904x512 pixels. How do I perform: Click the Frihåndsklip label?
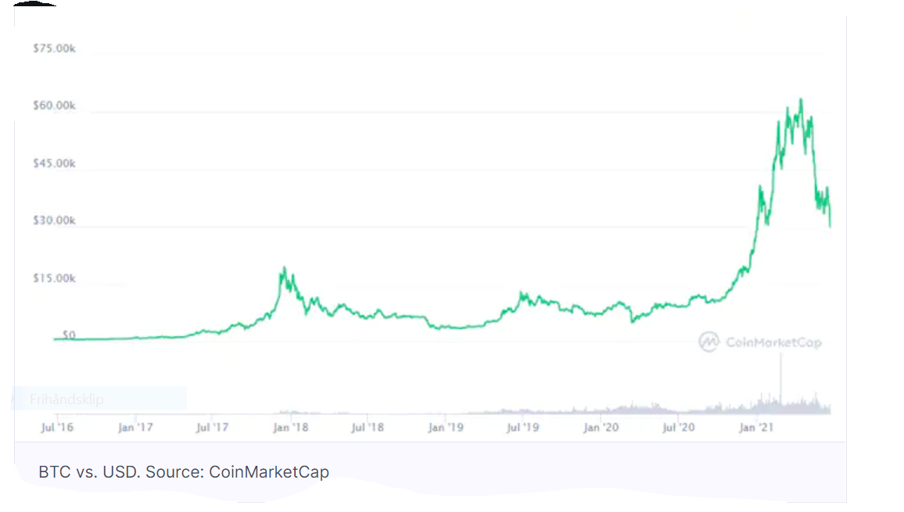pos(66,399)
